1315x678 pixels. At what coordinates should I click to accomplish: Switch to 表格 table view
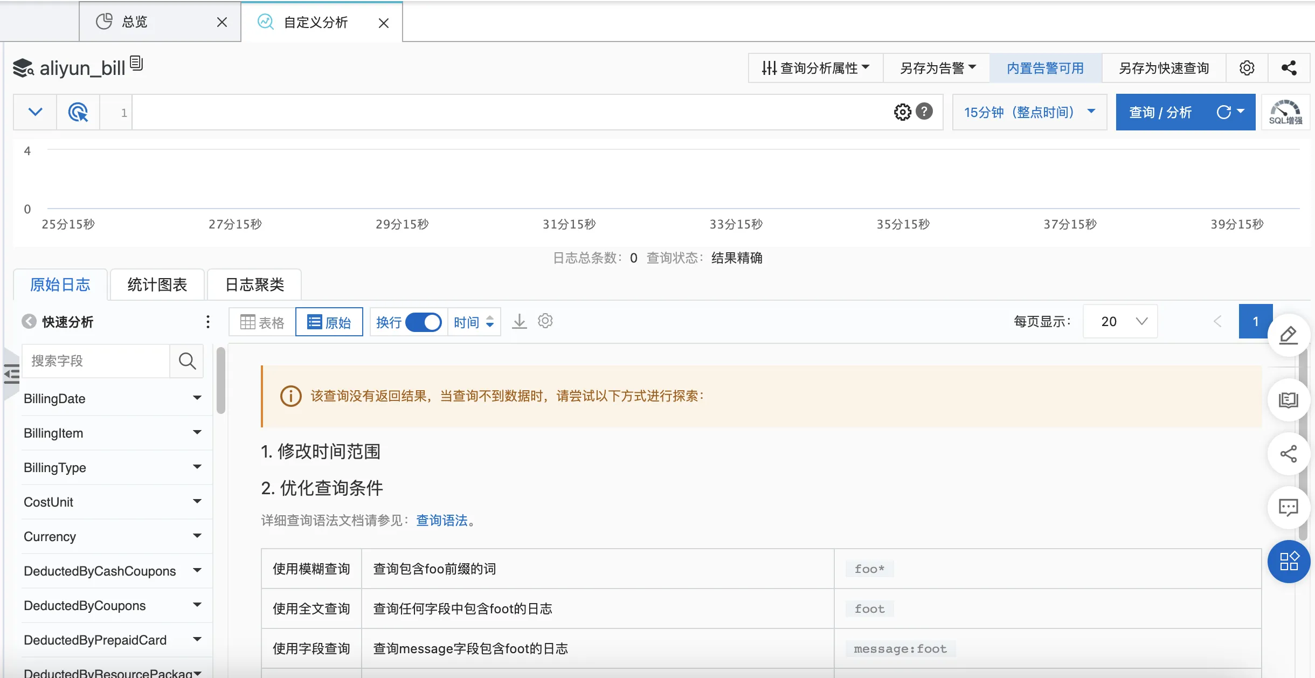tap(262, 322)
